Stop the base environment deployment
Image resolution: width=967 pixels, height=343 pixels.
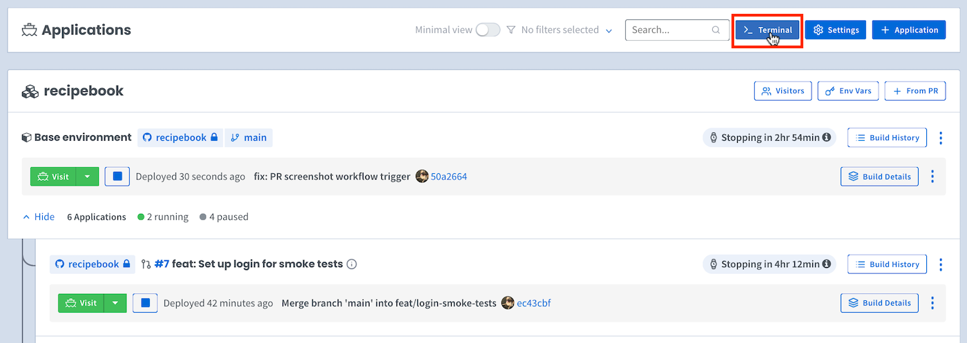pyautogui.click(x=117, y=177)
